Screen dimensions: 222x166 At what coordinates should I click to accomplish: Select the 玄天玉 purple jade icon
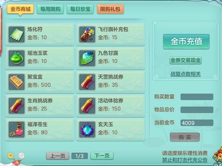coord(87,130)
